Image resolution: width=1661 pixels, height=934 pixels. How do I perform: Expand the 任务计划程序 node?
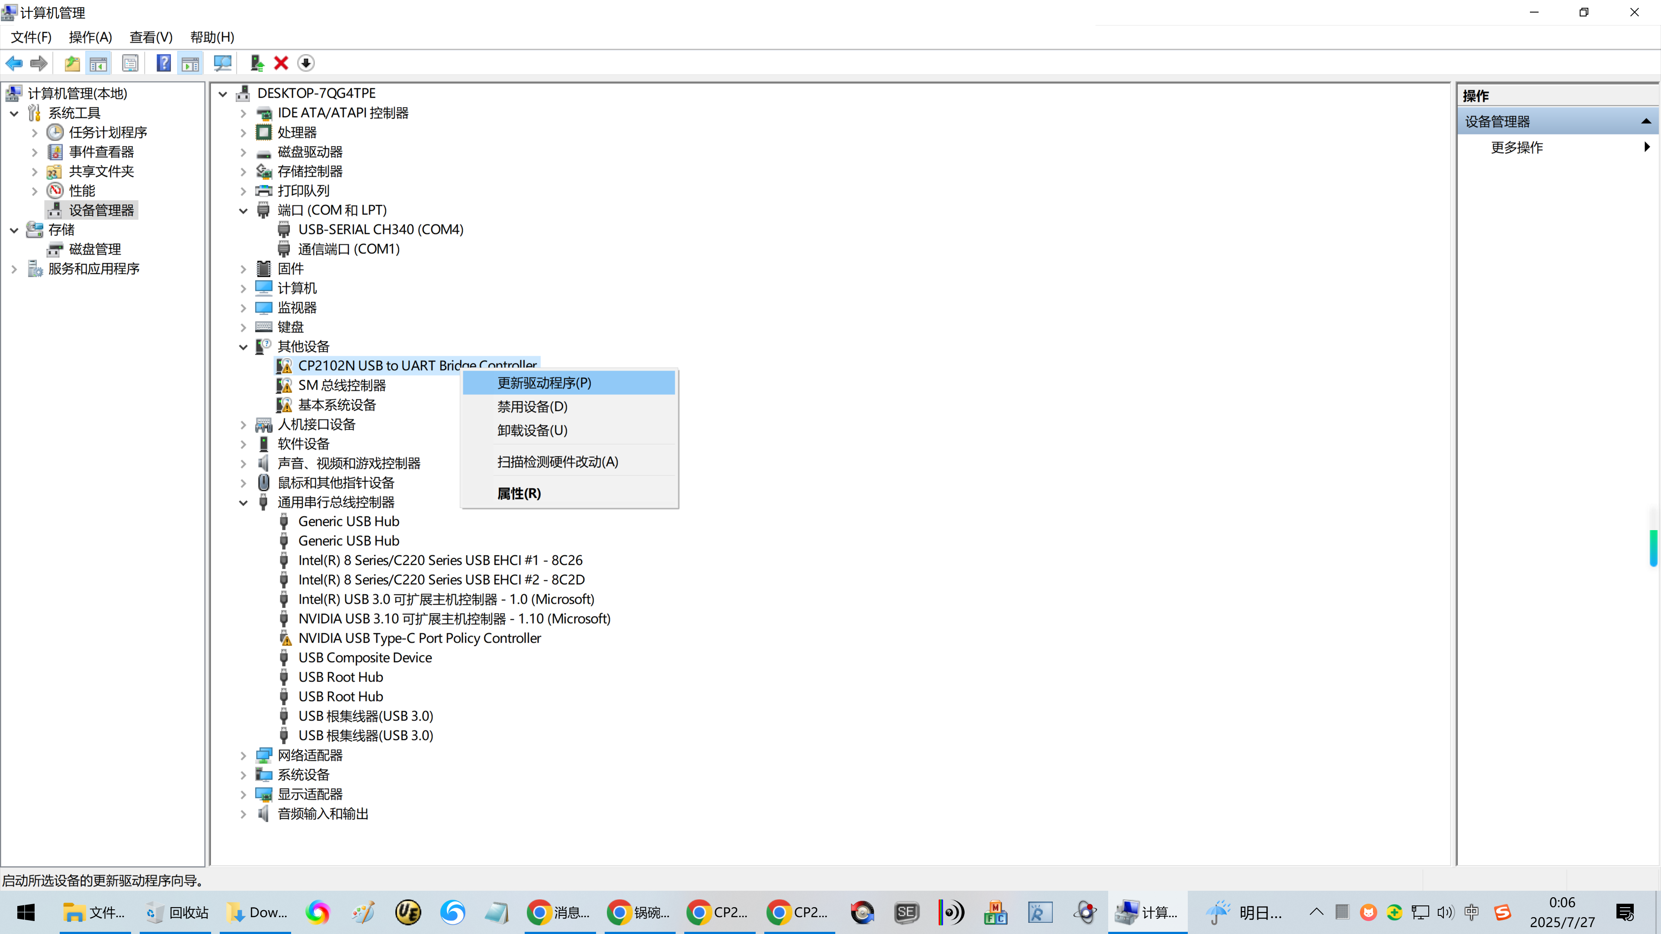[x=35, y=133]
